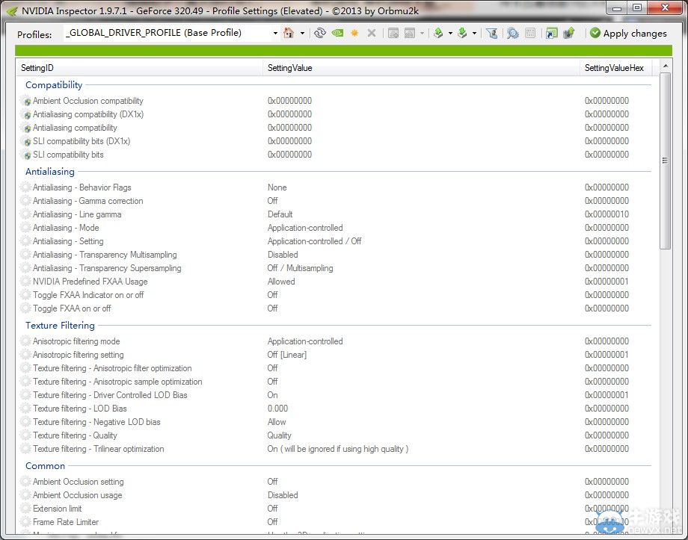Screen dimensions: 688x540
Task: Click the gear icon beside Antialiasing - Mode
Action: pos(26,228)
